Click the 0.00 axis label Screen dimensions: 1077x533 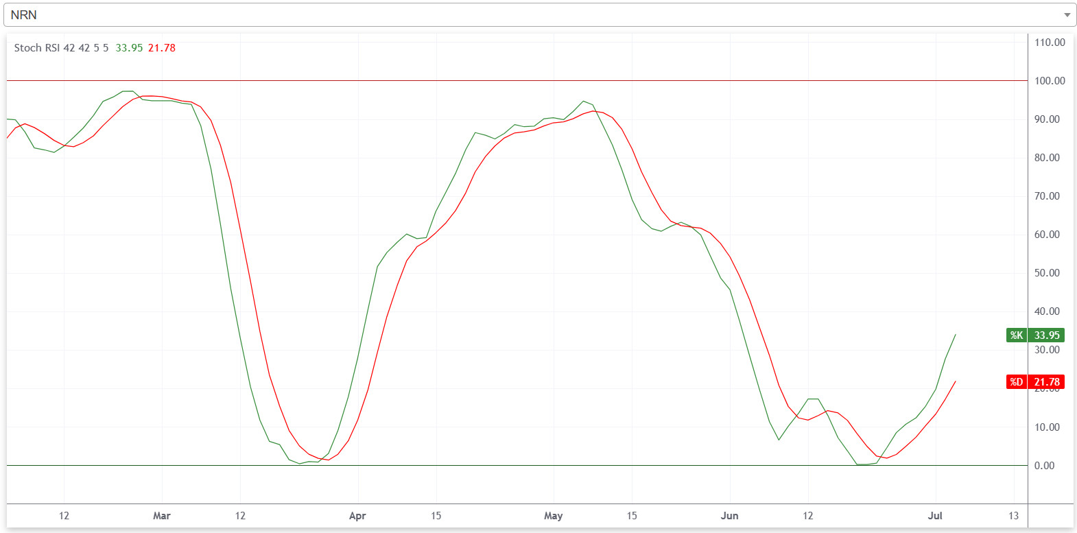click(x=1044, y=466)
